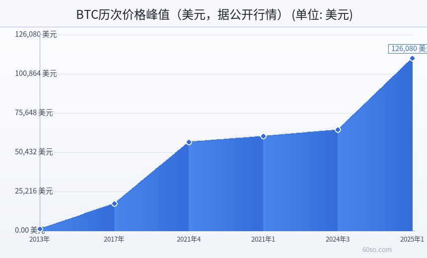This screenshot has height=258, width=427.
Task: Click the 2024年3 data point marker
Action: coord(338,130)
